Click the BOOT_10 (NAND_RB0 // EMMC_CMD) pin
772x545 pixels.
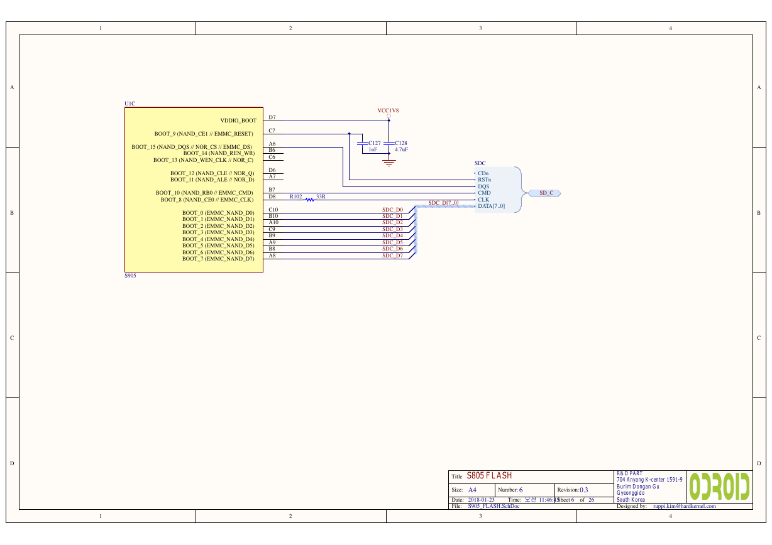click(204, 193)
